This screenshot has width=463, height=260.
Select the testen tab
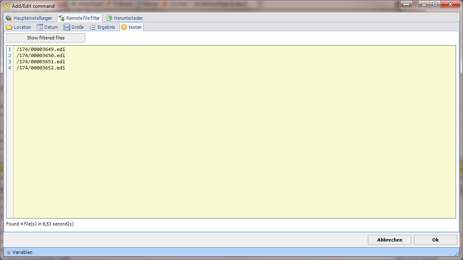point(135,27)
